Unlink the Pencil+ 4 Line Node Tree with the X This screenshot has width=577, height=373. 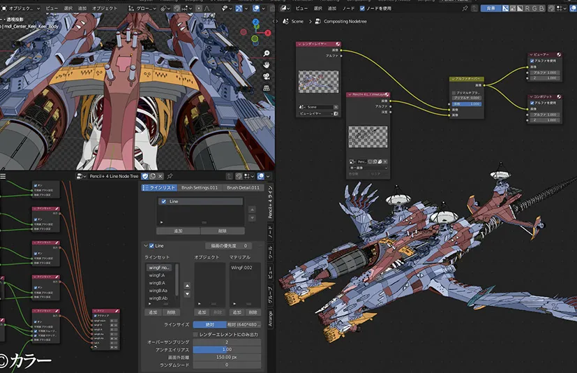coord(160,177)
